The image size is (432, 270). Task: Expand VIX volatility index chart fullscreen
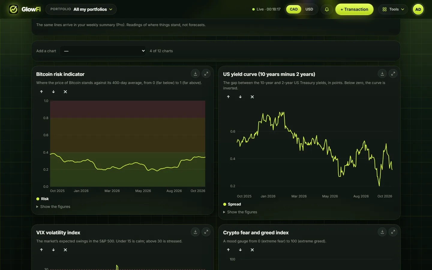206,232
